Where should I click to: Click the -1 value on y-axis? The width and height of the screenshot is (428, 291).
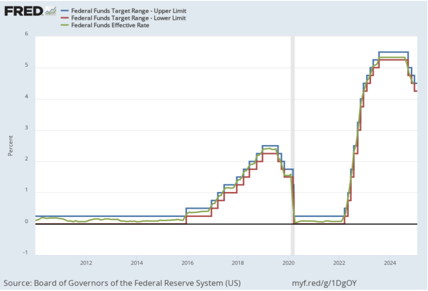(x=25, y=252)
